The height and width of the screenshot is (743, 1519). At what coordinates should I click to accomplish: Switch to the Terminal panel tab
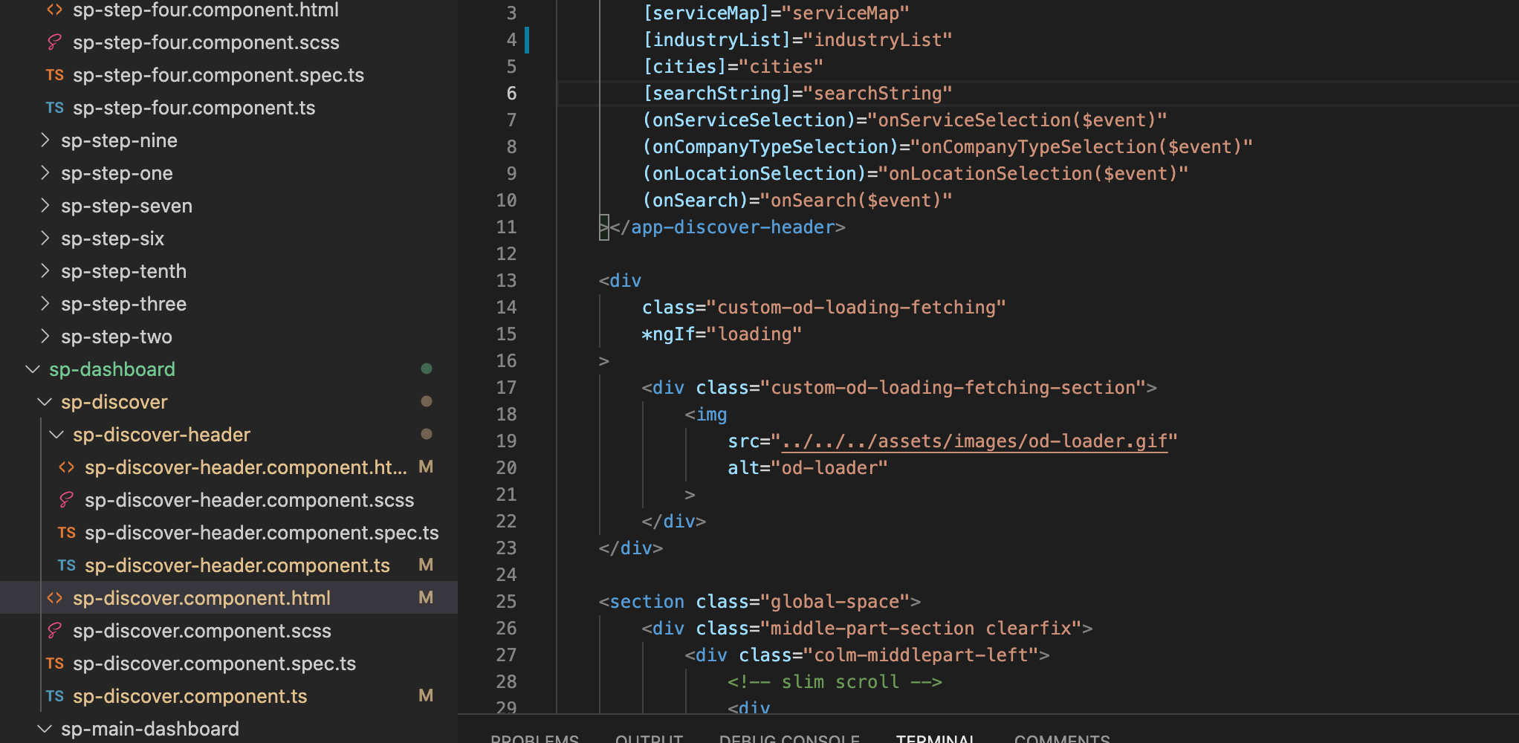(935, 738)
